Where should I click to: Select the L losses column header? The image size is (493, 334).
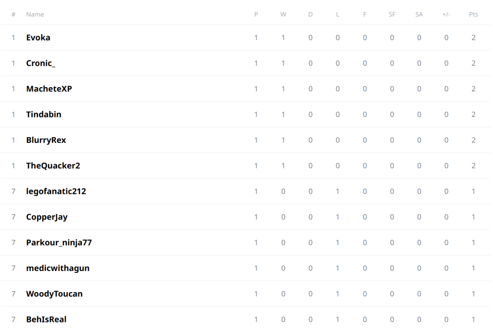337,14
